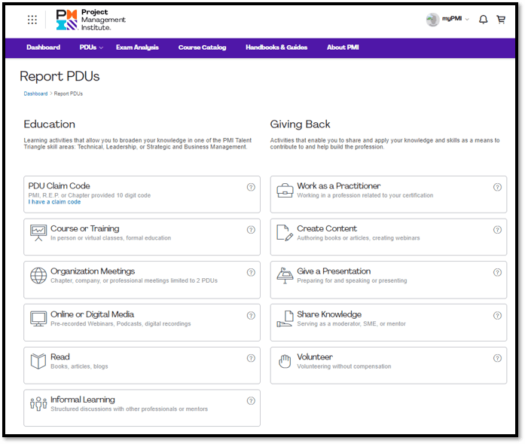Open Course Catalog in nav bar

click(202, 47)
